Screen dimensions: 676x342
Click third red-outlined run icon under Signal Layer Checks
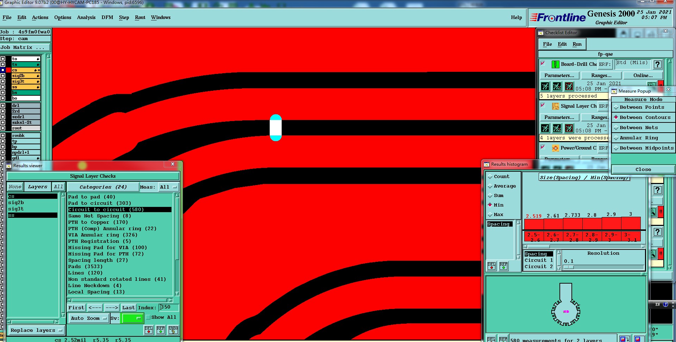coord(569,128)
